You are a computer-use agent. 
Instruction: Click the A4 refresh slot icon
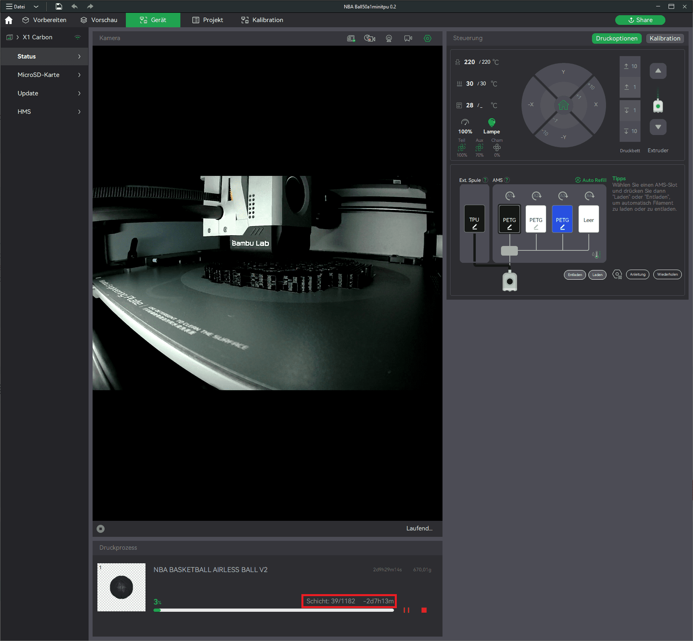[589, 196]
